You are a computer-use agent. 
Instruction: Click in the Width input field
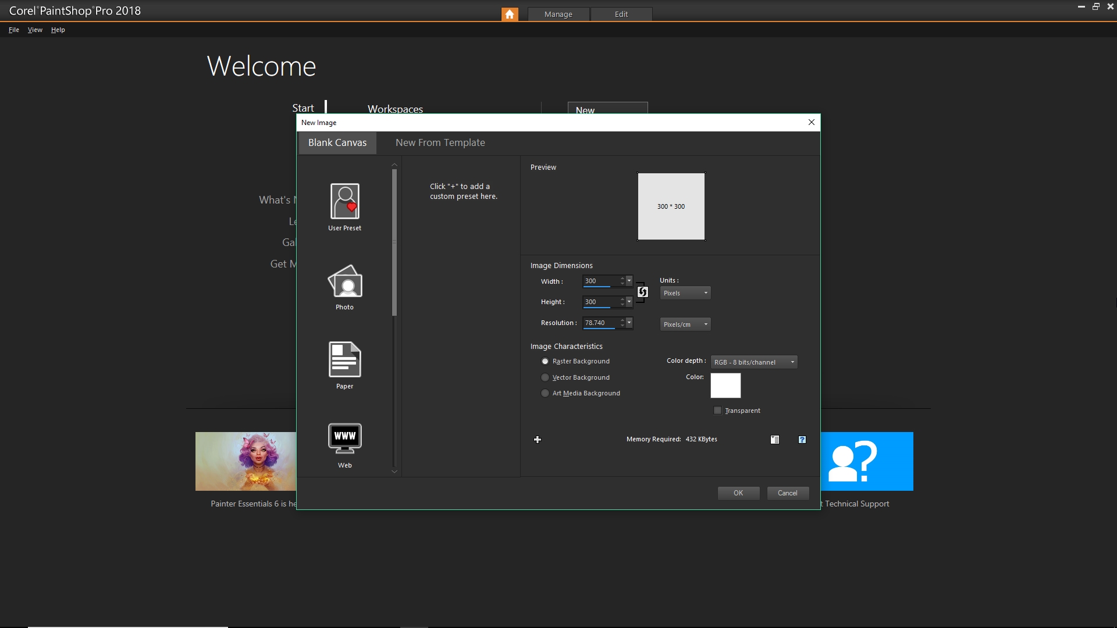[x=600, y=281]
